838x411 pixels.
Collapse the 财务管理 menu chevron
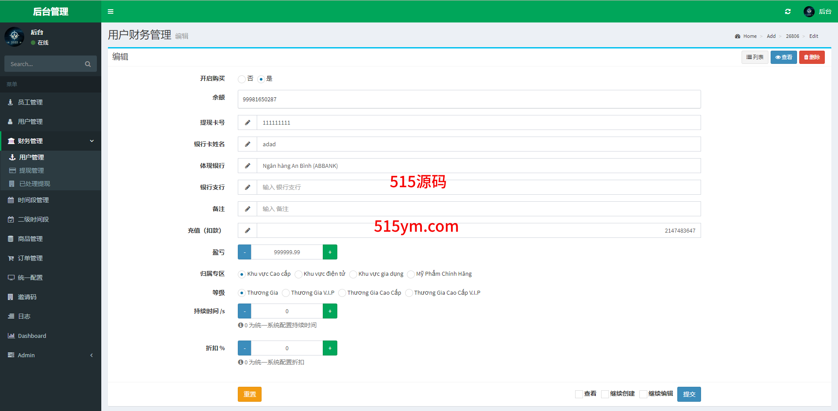pos(92,141)
